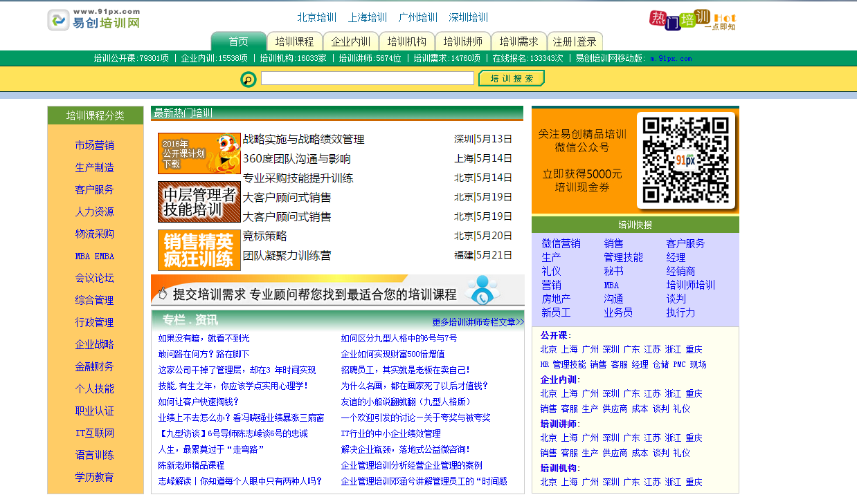This screenshot has width=857, height=497.
Task: Go to 深圳培训 link at top
Action: click(469, 17)
